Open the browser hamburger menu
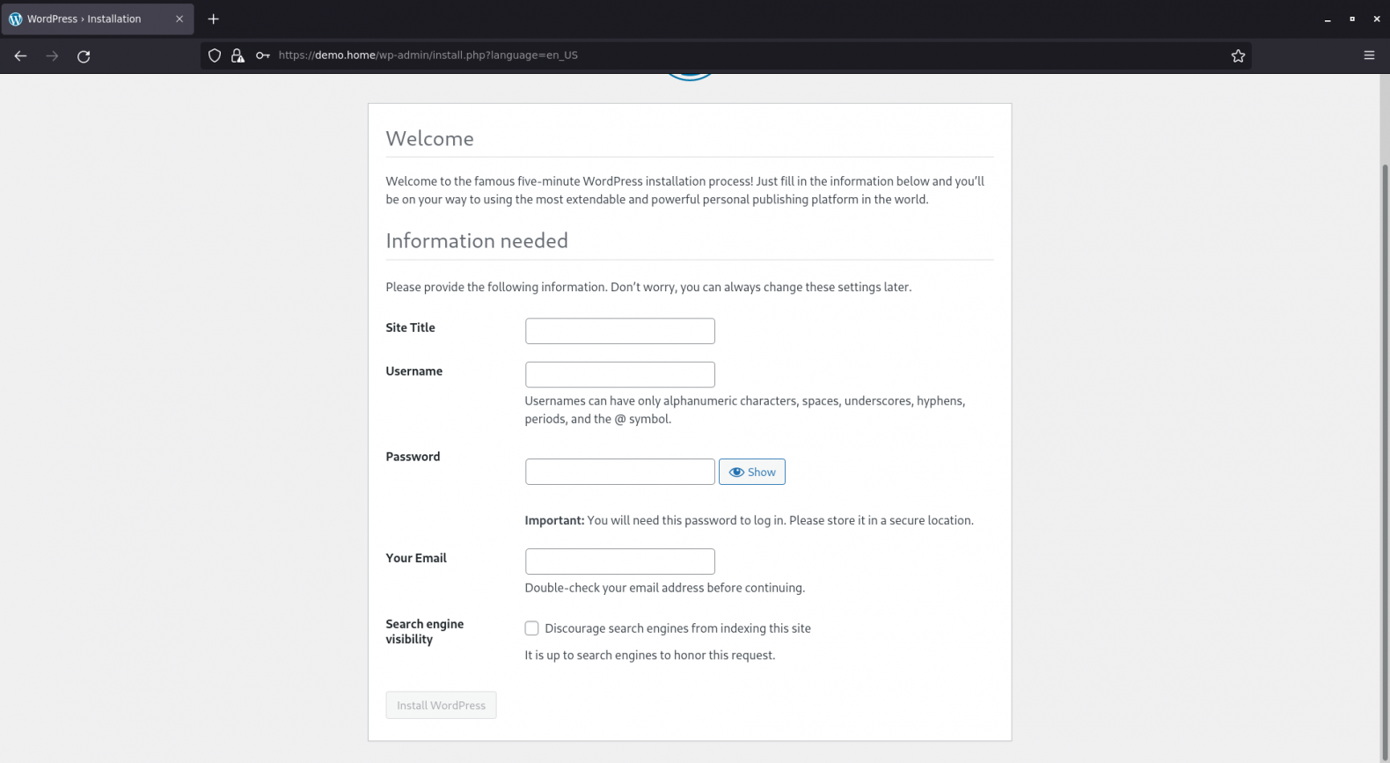The width and height of the screenshot is (1390, 763). pos(1369,55)
